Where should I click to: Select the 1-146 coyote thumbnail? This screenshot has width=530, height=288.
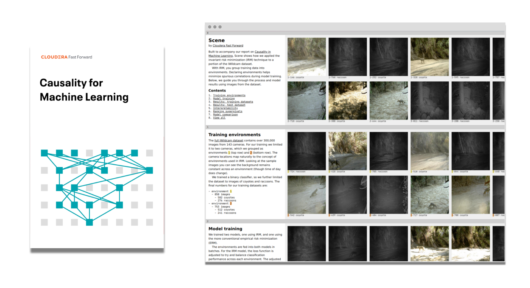click(307, 57)
